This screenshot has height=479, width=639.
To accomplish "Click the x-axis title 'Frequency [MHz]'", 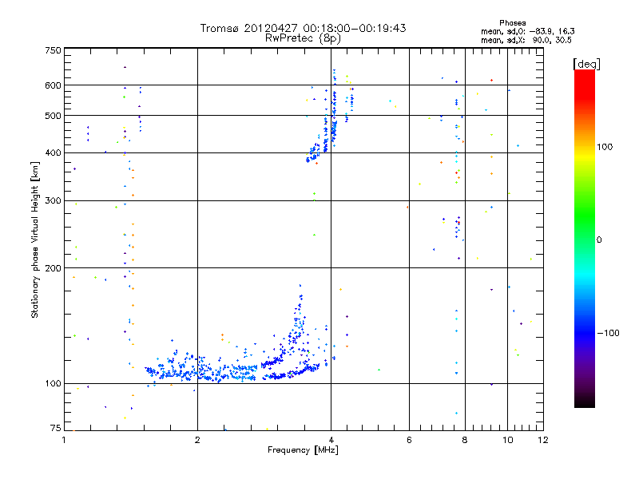I will 303,450.
